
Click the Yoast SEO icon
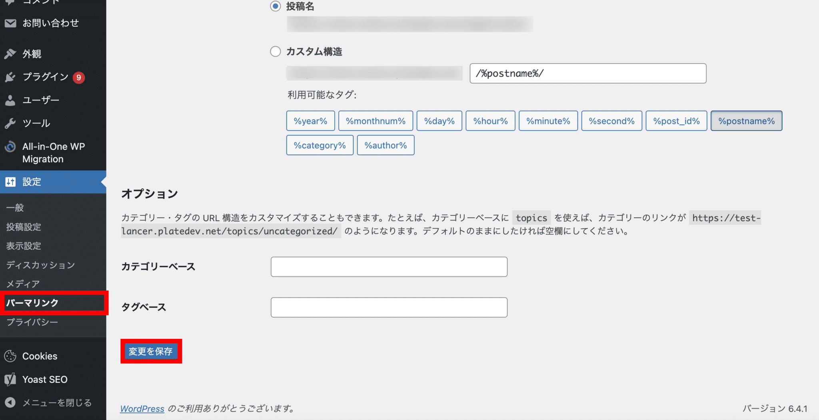(10, 379)
